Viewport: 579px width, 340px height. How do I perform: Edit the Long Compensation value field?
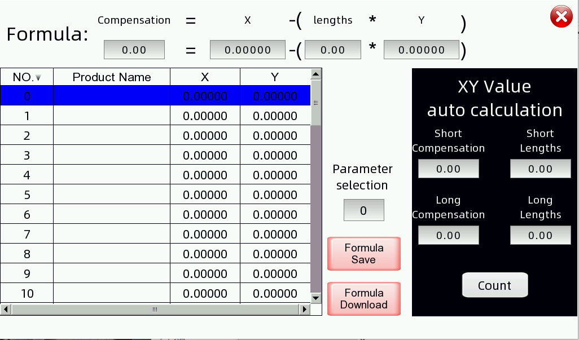tap(448, 235)
